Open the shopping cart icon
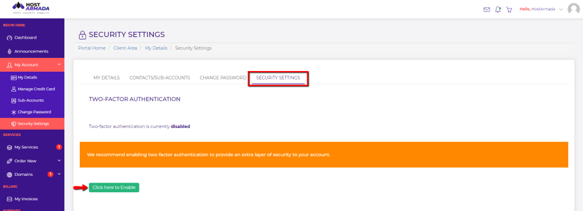The height and width of the screenshot is (211, 583). (x=509, y=10)
